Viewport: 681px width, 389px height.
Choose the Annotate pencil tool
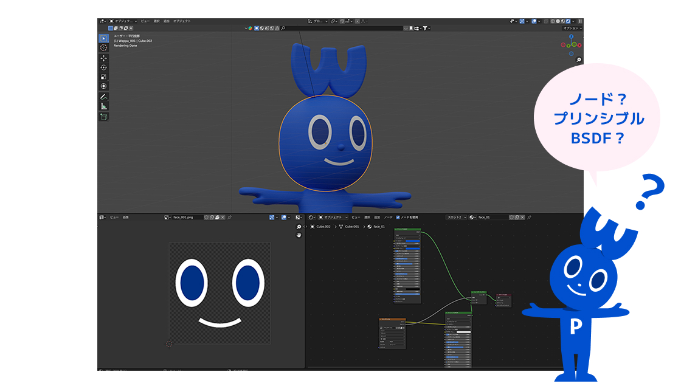pyautogui.click(x=103, y=96)
